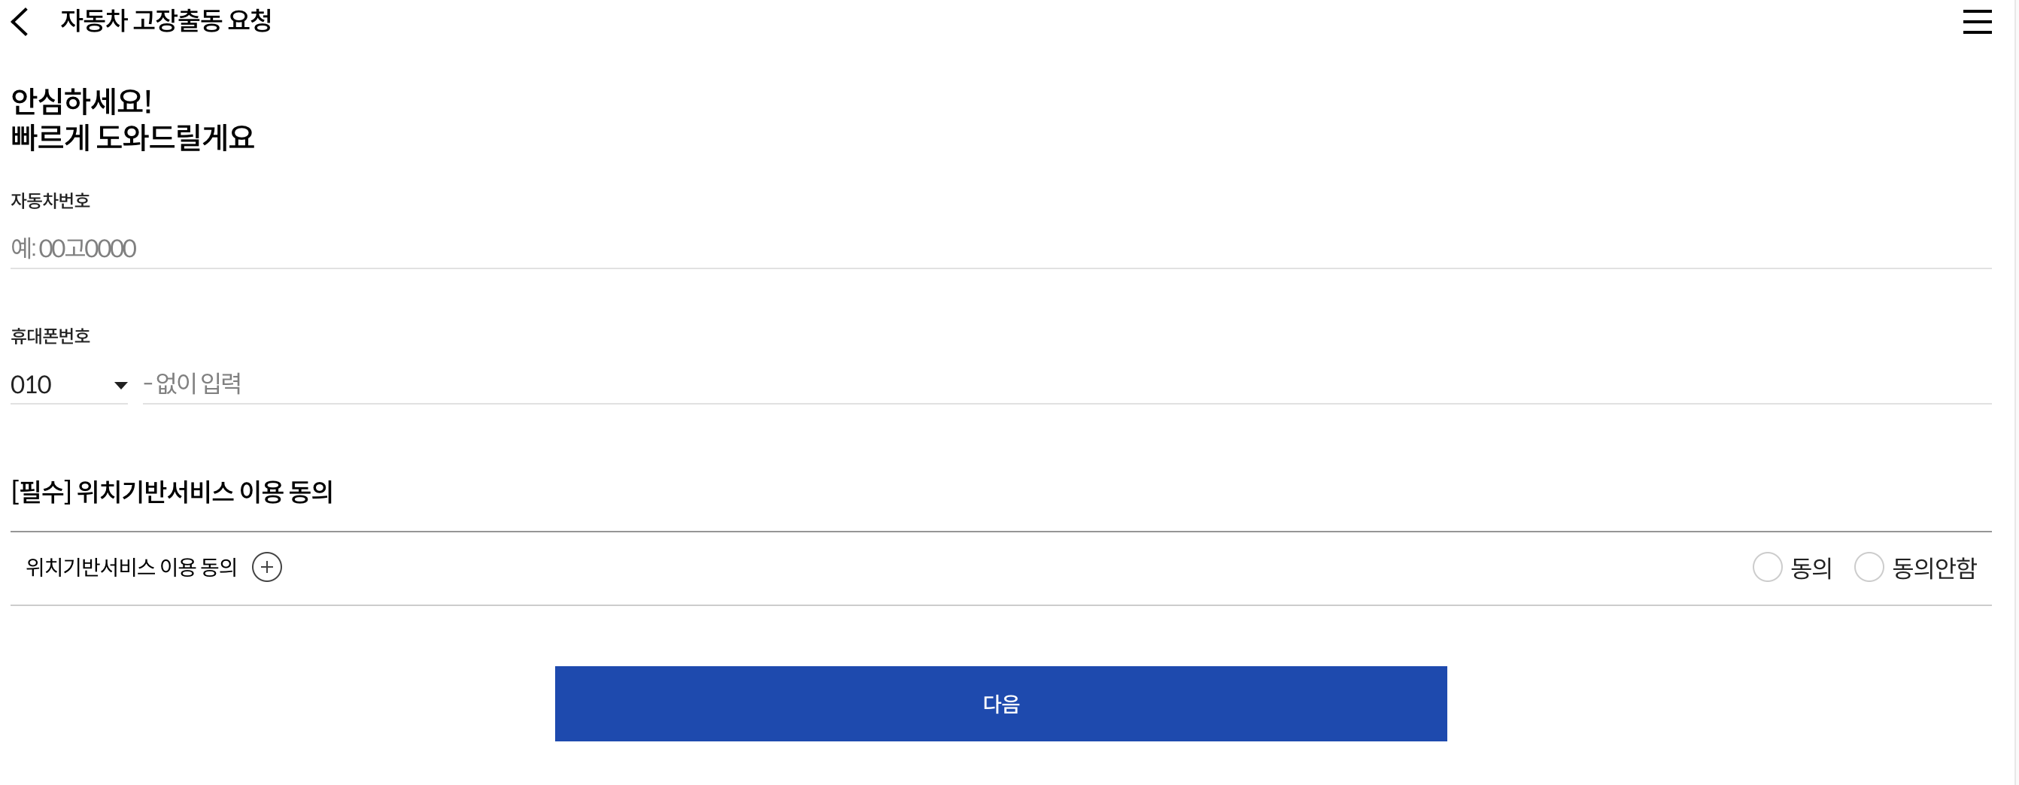Select the 동의안함 radio button
2019x785 pixels.
(x=1868, y=567)
